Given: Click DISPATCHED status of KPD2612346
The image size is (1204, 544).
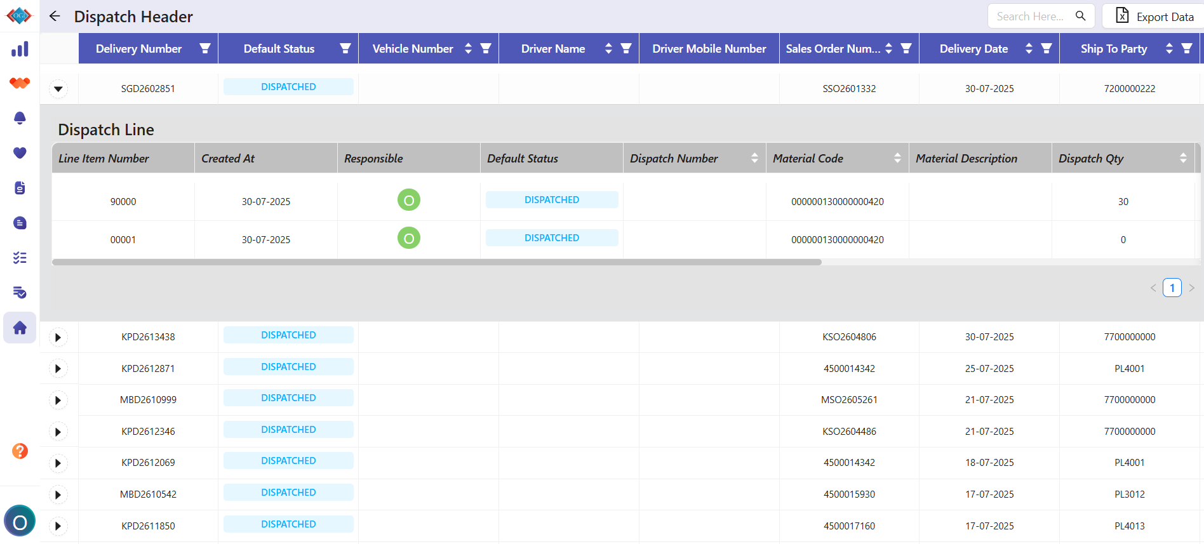Looking at the screenshot, I should point(288,429).
